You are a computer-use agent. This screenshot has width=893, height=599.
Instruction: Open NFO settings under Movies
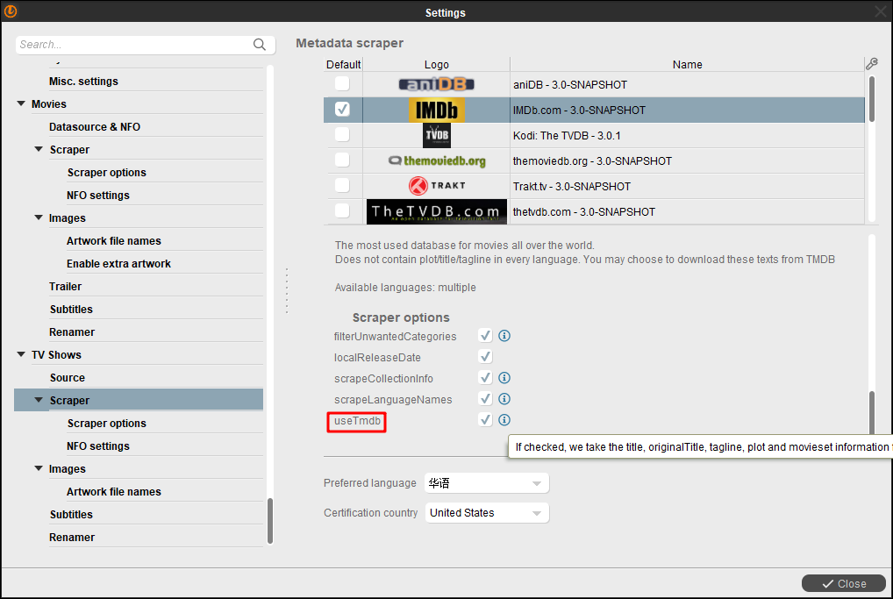coord(98,196)
